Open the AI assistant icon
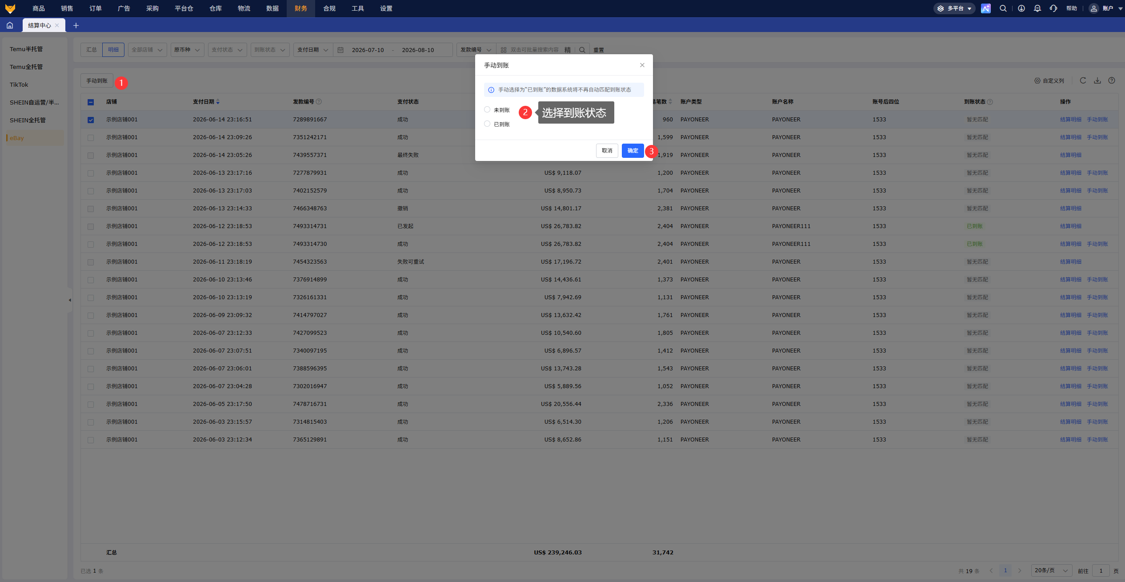 [x=985, y=8]
